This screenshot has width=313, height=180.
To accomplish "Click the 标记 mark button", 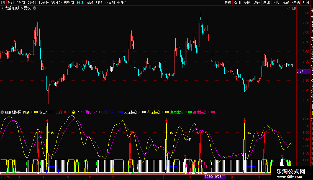I will coord(286,2).
